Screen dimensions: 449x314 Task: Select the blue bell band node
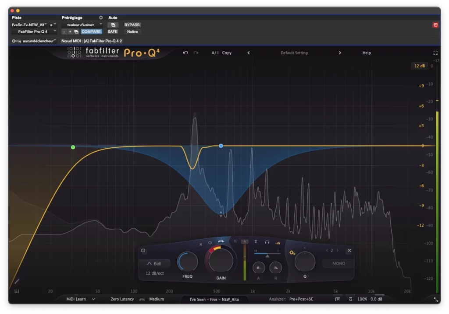click(x=221, y=146)
